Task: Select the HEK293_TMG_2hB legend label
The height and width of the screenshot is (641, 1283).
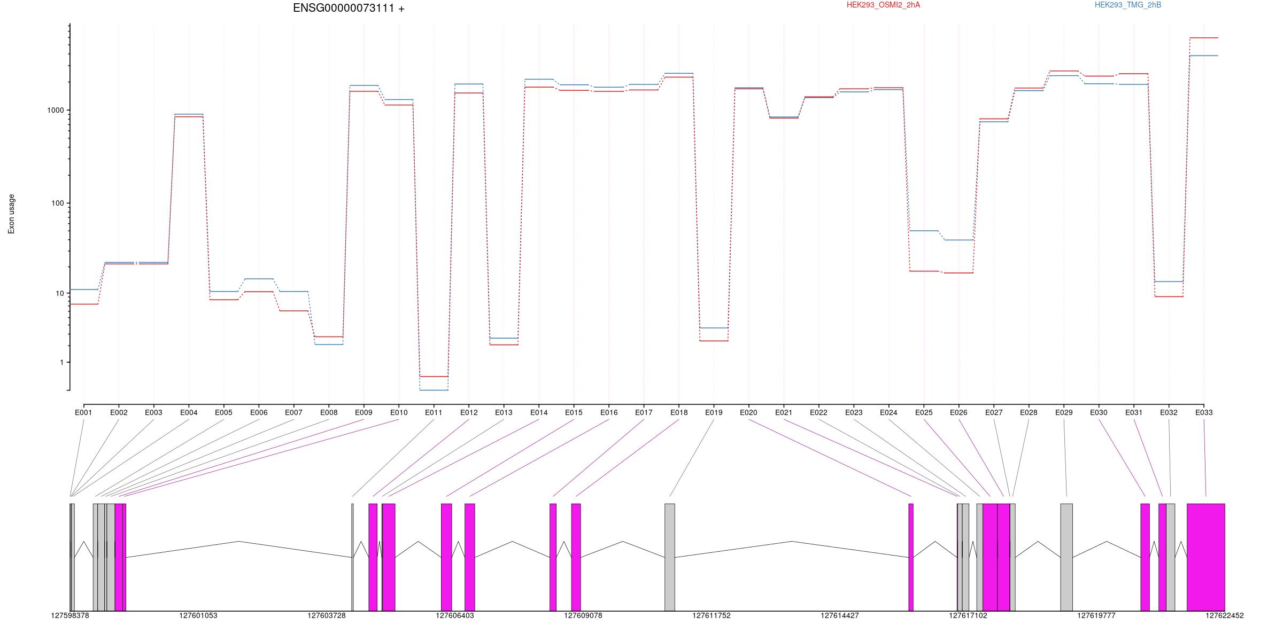Action: (x=1128, y=5)
